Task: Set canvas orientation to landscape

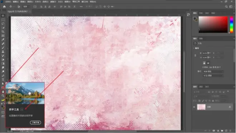Action: [208, 63]
